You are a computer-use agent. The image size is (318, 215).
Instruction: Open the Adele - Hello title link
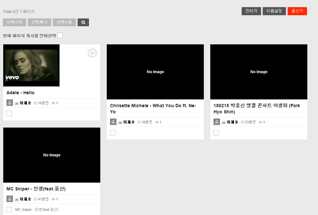(x=20, y=93)
